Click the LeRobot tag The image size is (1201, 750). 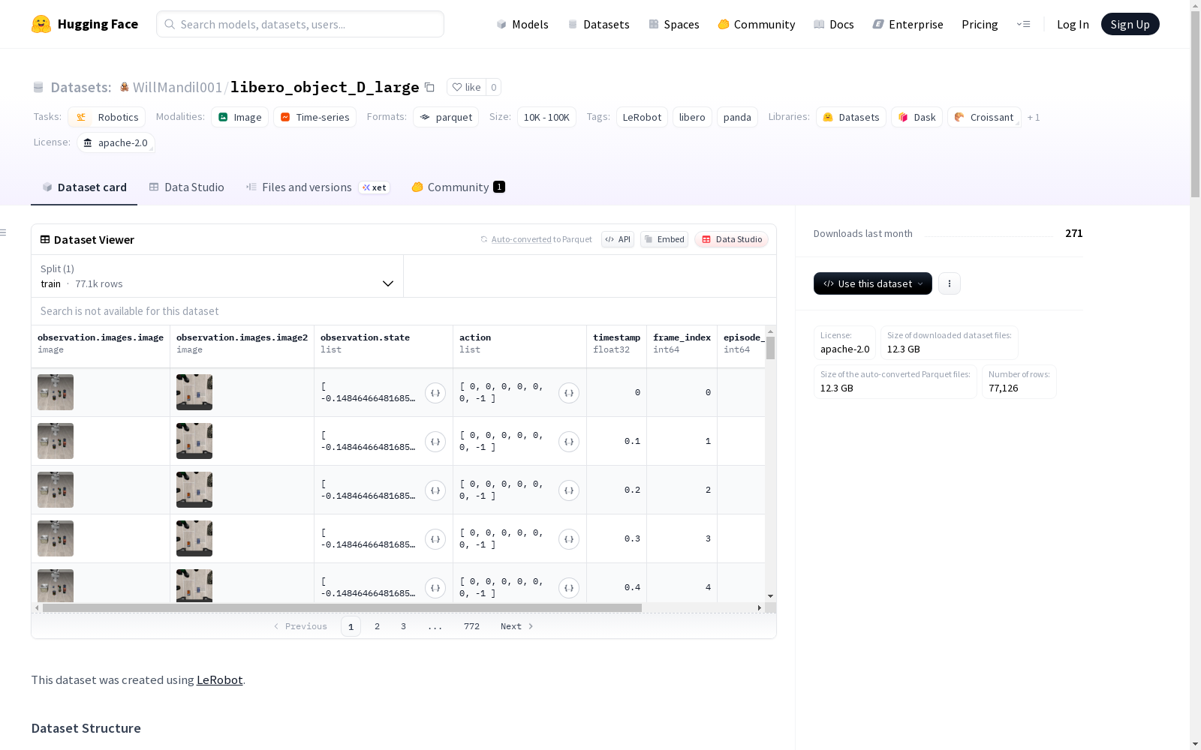(642, 117)
